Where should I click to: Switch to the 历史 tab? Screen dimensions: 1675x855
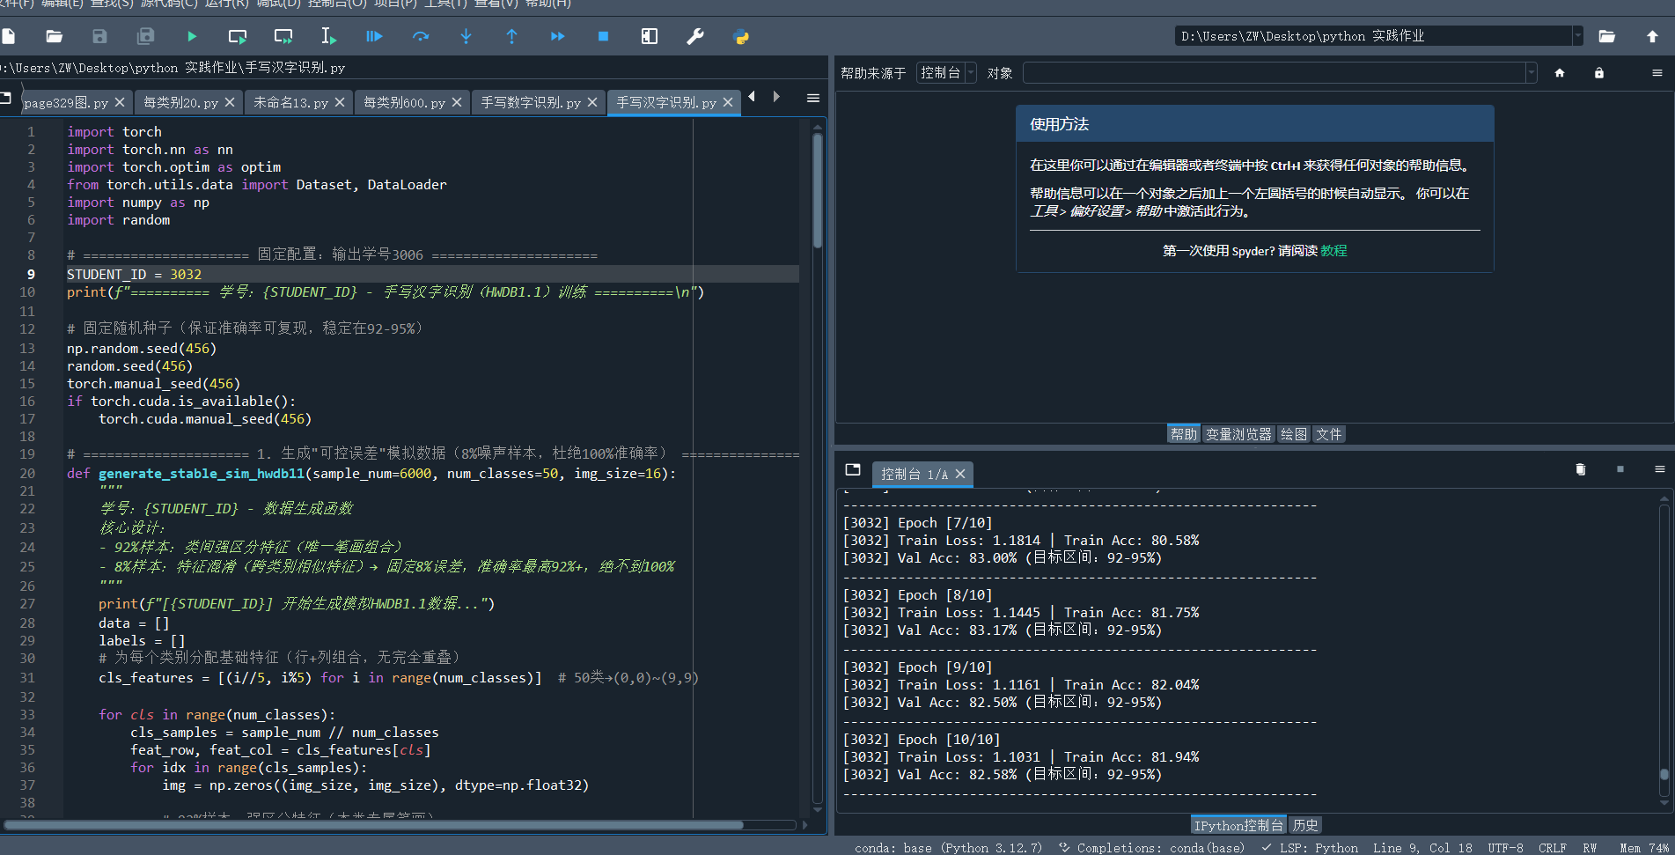point(1305,825)
